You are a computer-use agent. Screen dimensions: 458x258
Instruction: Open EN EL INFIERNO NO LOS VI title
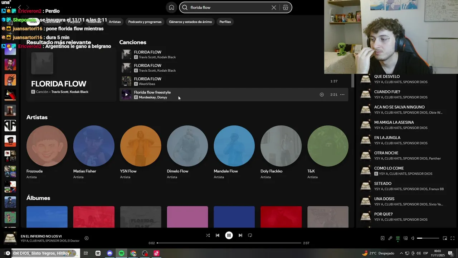coord(41,236)
